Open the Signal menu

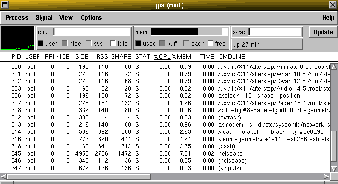coord(44,18)
